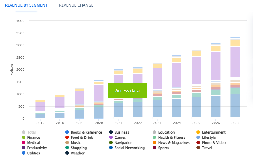The image size is (253, 162).
Task: Click the Sports legend label
Action: 164,148
